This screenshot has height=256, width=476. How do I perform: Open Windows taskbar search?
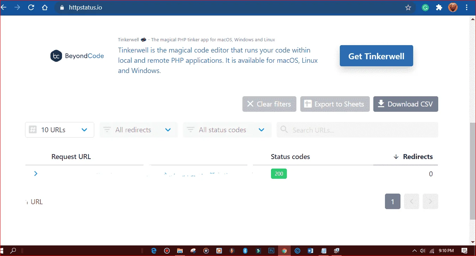click(13, 251)
